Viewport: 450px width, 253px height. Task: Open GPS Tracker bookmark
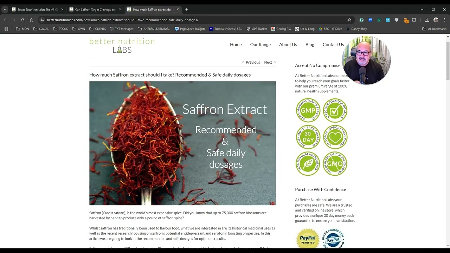tap(257, 29)
